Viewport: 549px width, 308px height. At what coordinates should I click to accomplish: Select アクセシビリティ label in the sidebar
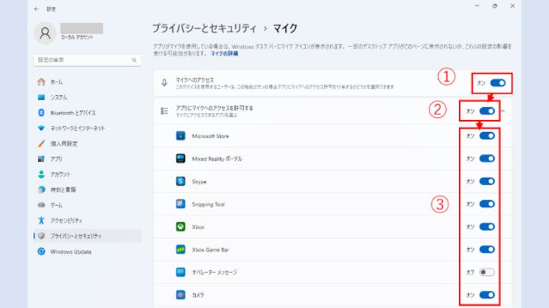coord(66,221)
